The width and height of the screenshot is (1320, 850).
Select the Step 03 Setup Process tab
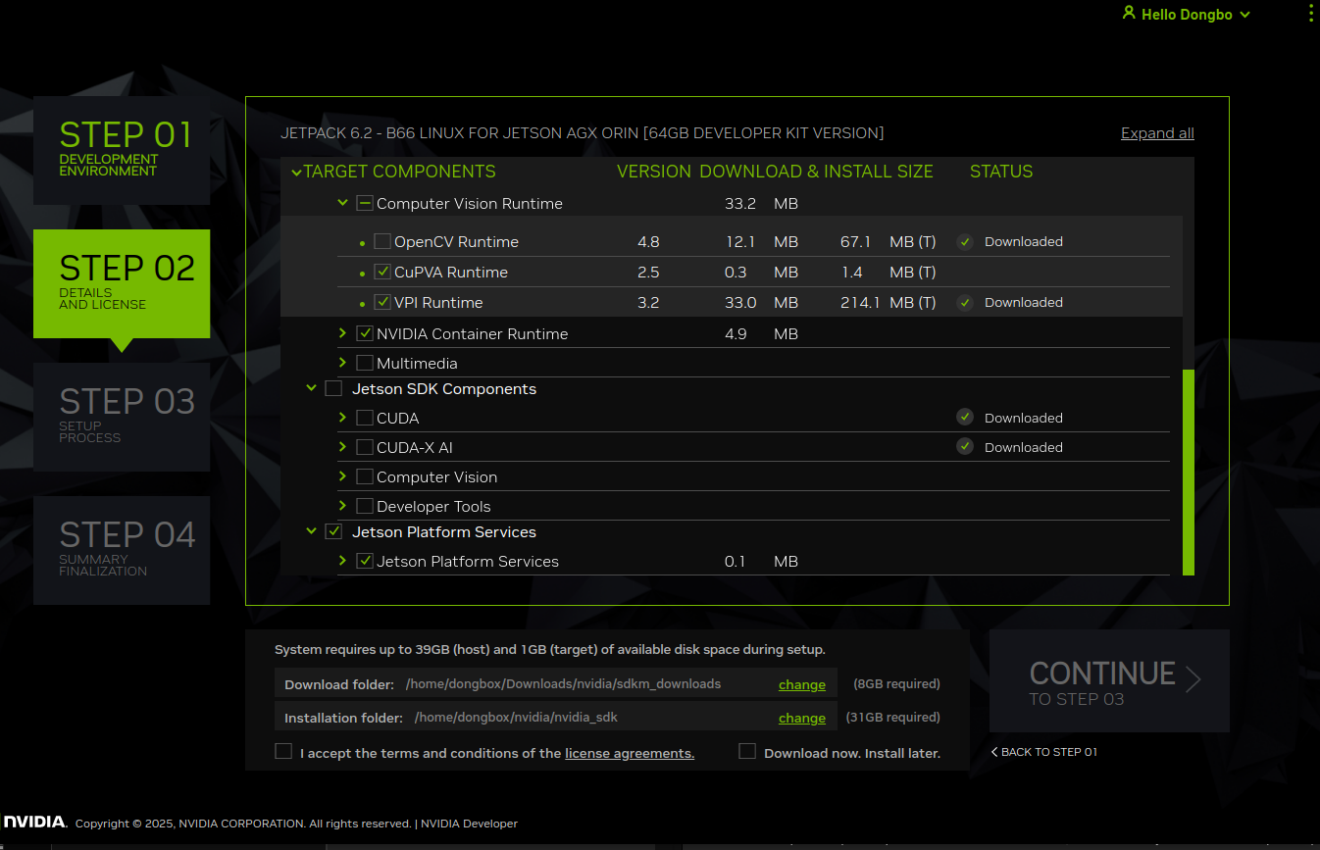pos(122,417)
